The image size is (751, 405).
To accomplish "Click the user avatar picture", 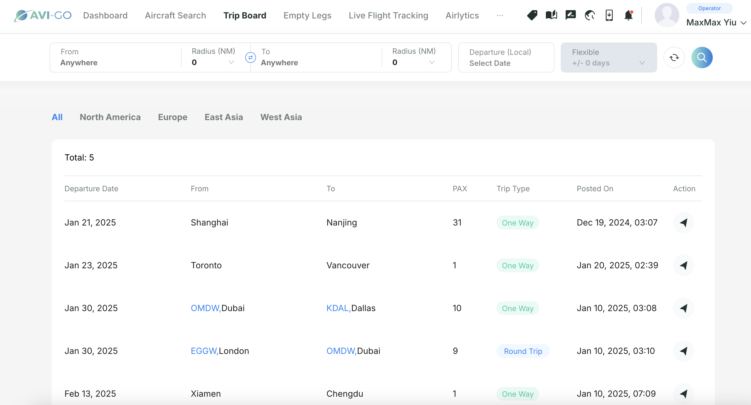I will [667, 15].
